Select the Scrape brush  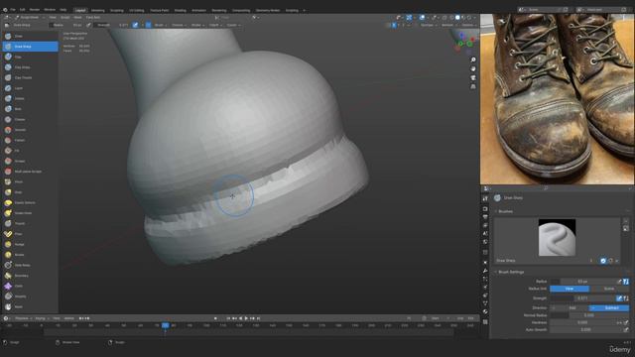click(x=30, y=161)
